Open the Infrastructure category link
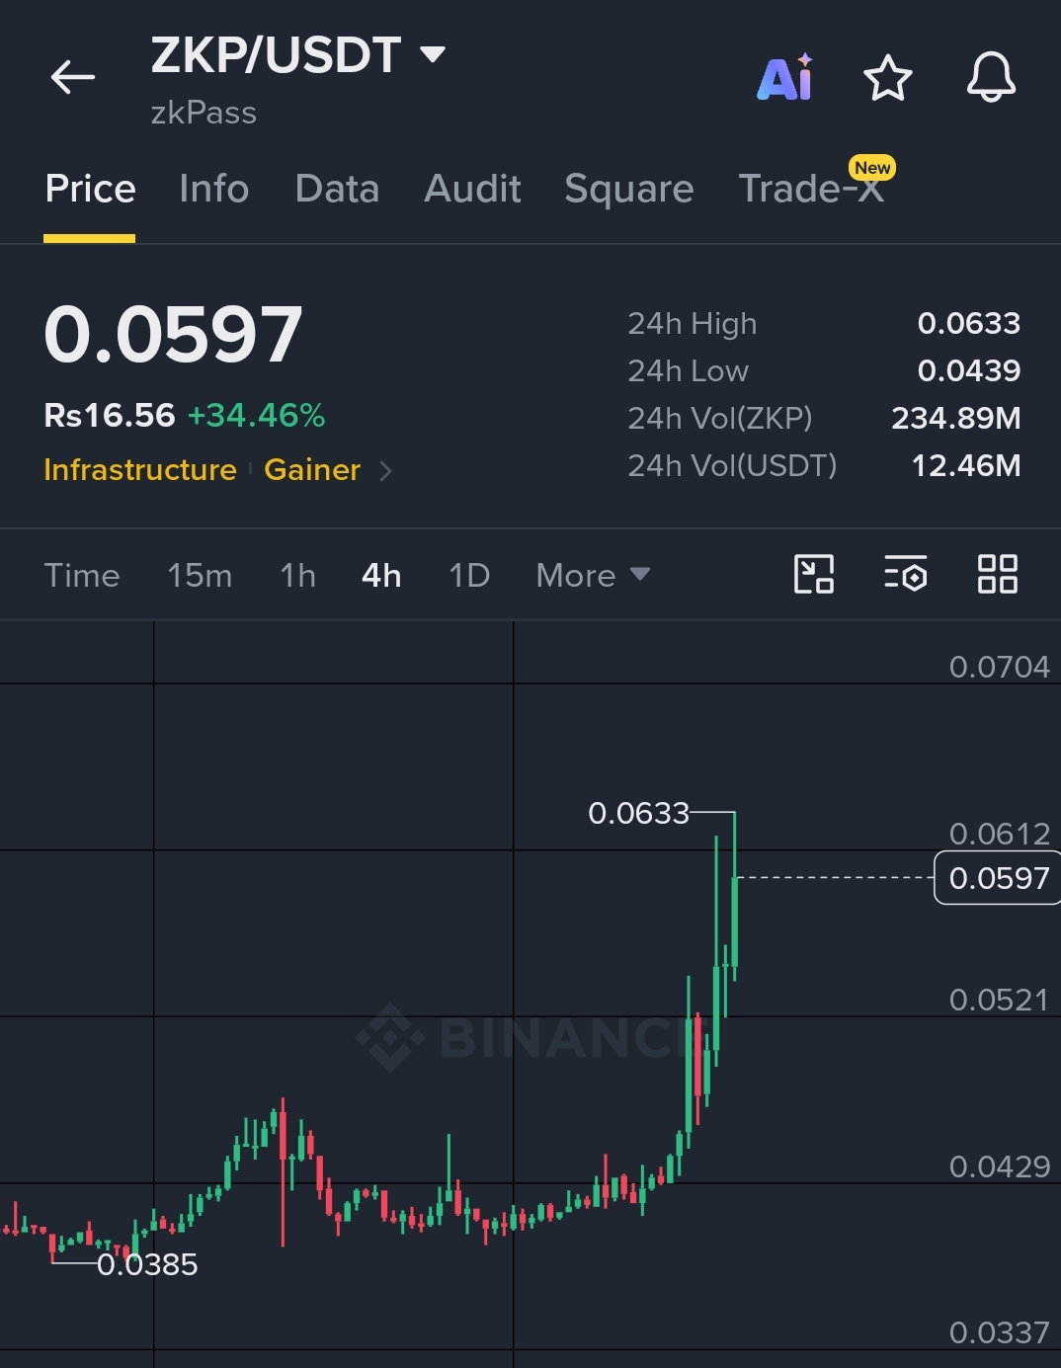Image resolution: width=1061 pixels, height=1368 pixels. (x=140, y=469)
